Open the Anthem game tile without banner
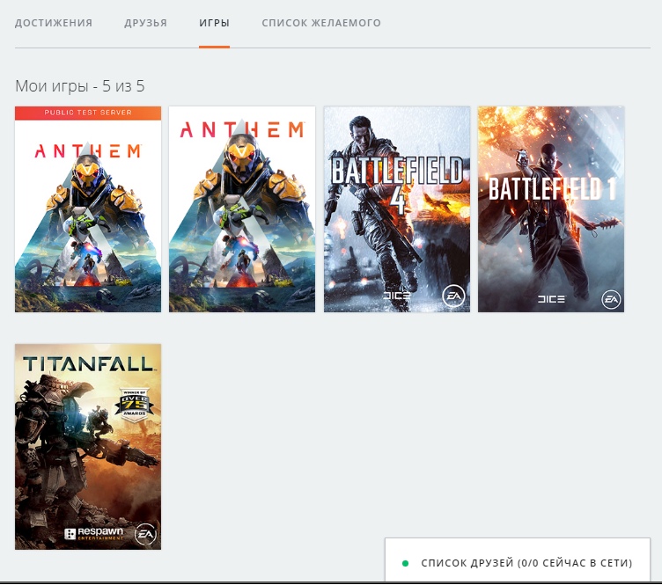662x585 pixels. coord(242,209)
